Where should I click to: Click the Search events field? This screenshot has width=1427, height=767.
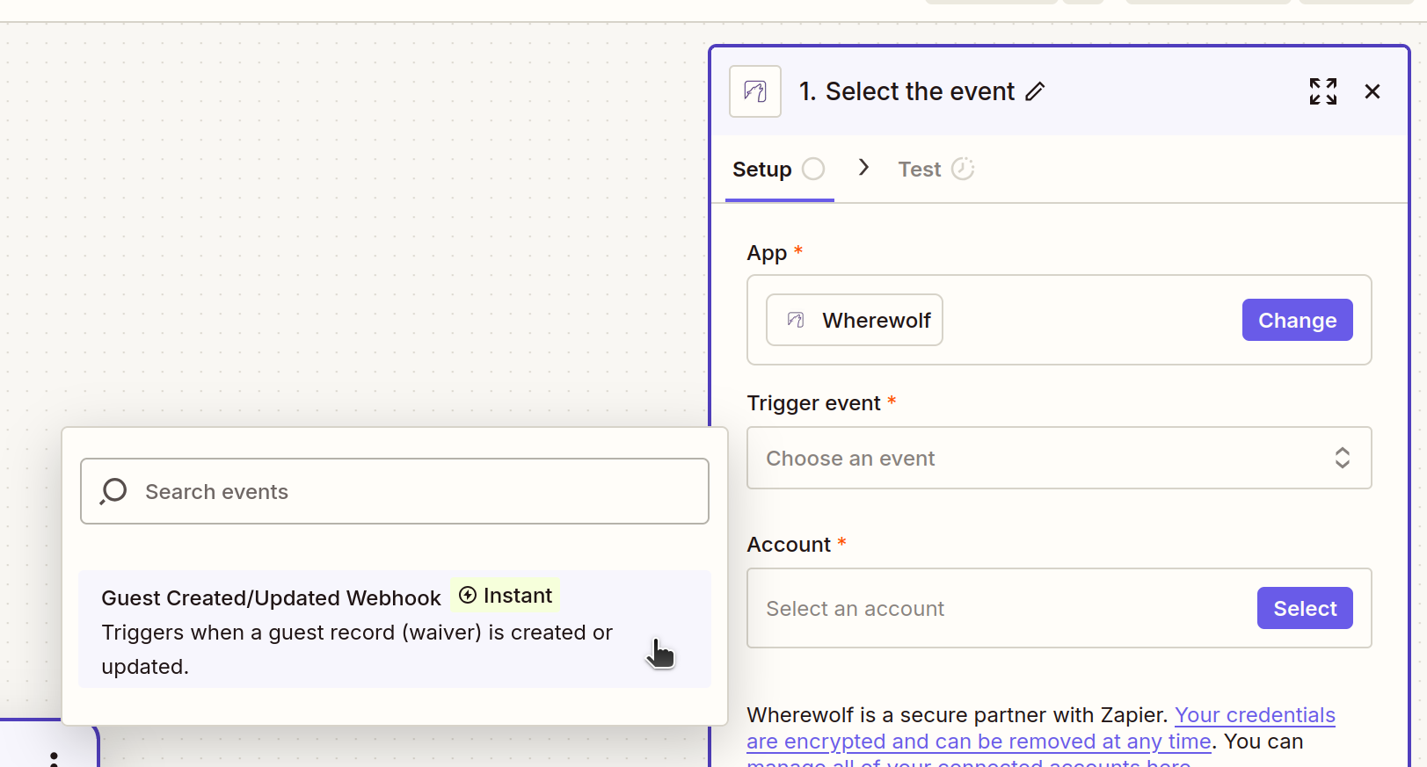pos(395,491)
